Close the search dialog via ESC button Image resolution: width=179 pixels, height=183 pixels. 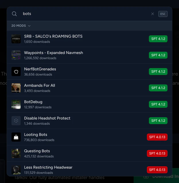click(163, 14)
